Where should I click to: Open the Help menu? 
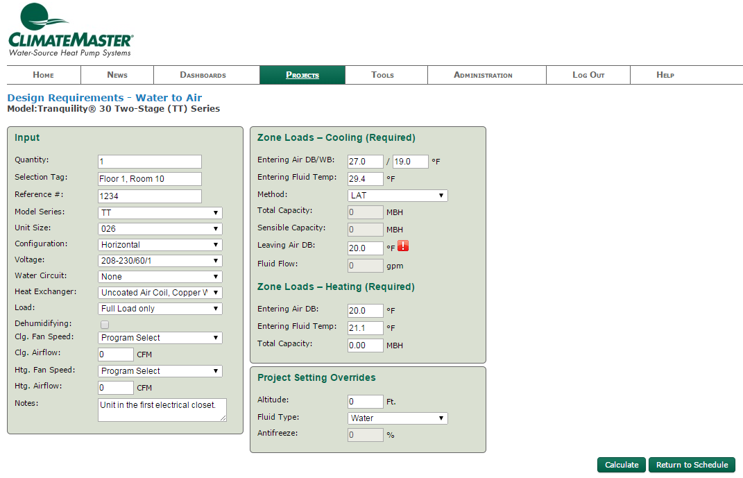(x=665, y=75)
